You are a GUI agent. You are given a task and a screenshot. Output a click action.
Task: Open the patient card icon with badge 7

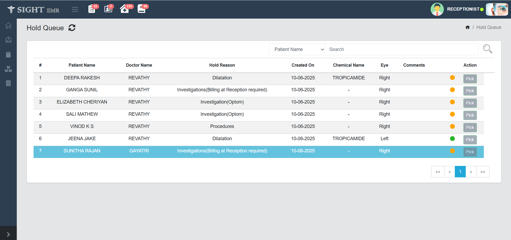(108, 9)
